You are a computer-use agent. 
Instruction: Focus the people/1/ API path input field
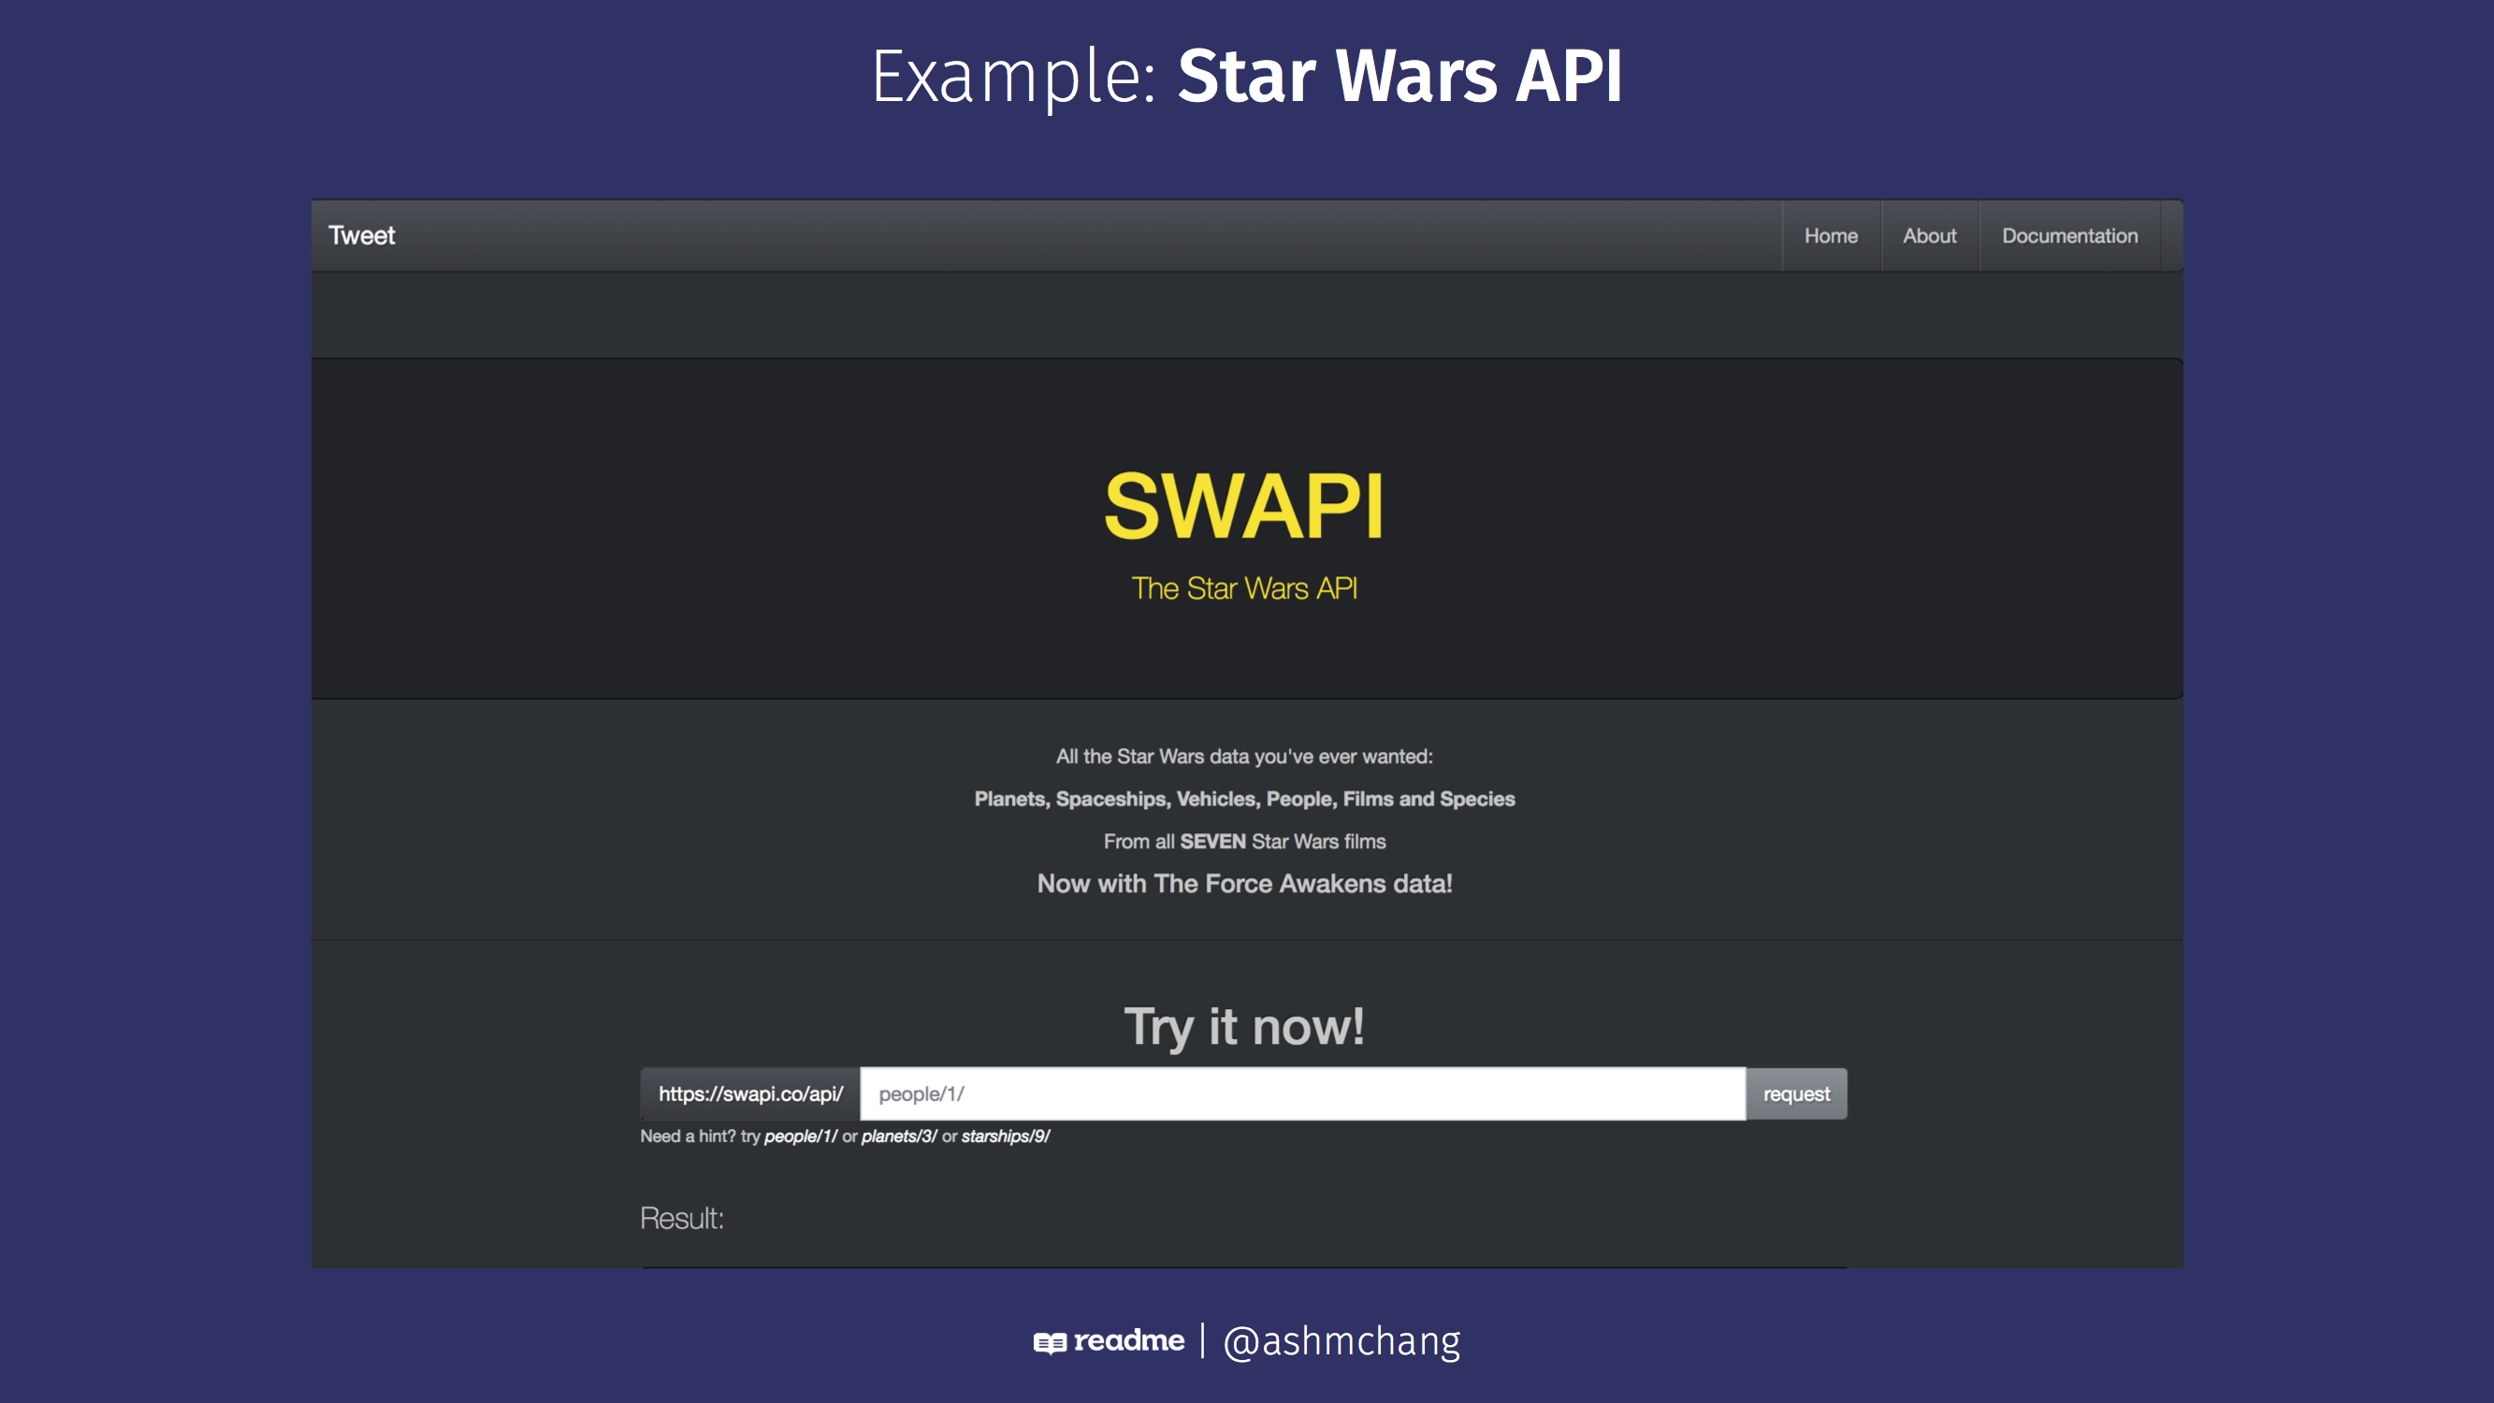tap(1302, 1094)
